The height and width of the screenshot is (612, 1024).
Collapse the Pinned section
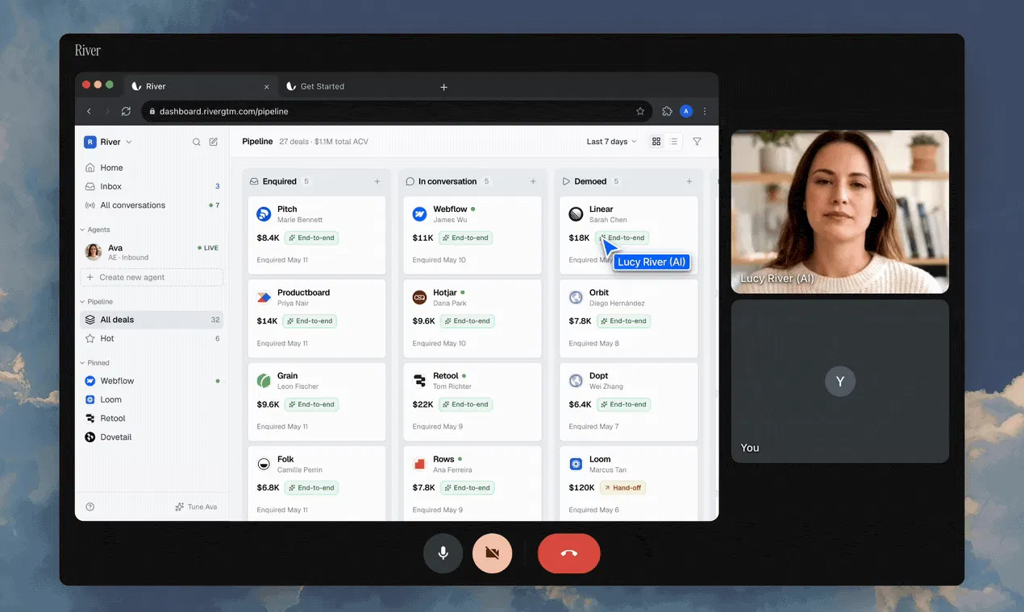(94, 362)
